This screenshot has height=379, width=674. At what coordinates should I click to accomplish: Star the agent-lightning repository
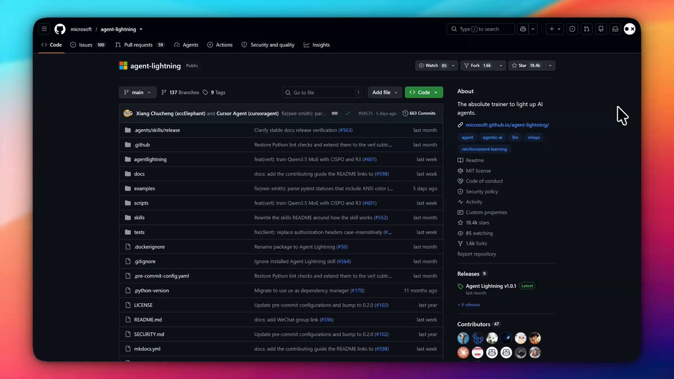tap(526, 66)
